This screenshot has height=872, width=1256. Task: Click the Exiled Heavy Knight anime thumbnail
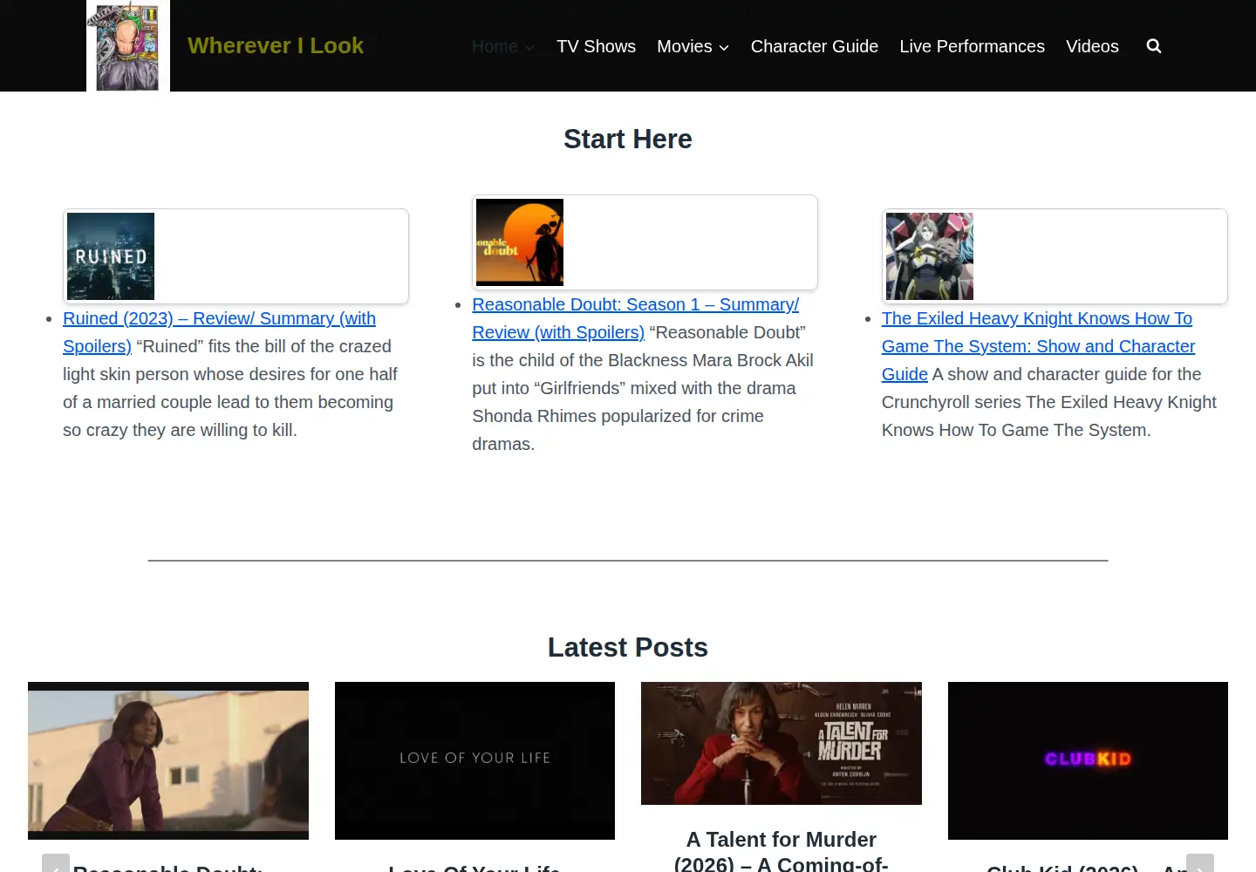pyautogui.click(x=930, y=256)
